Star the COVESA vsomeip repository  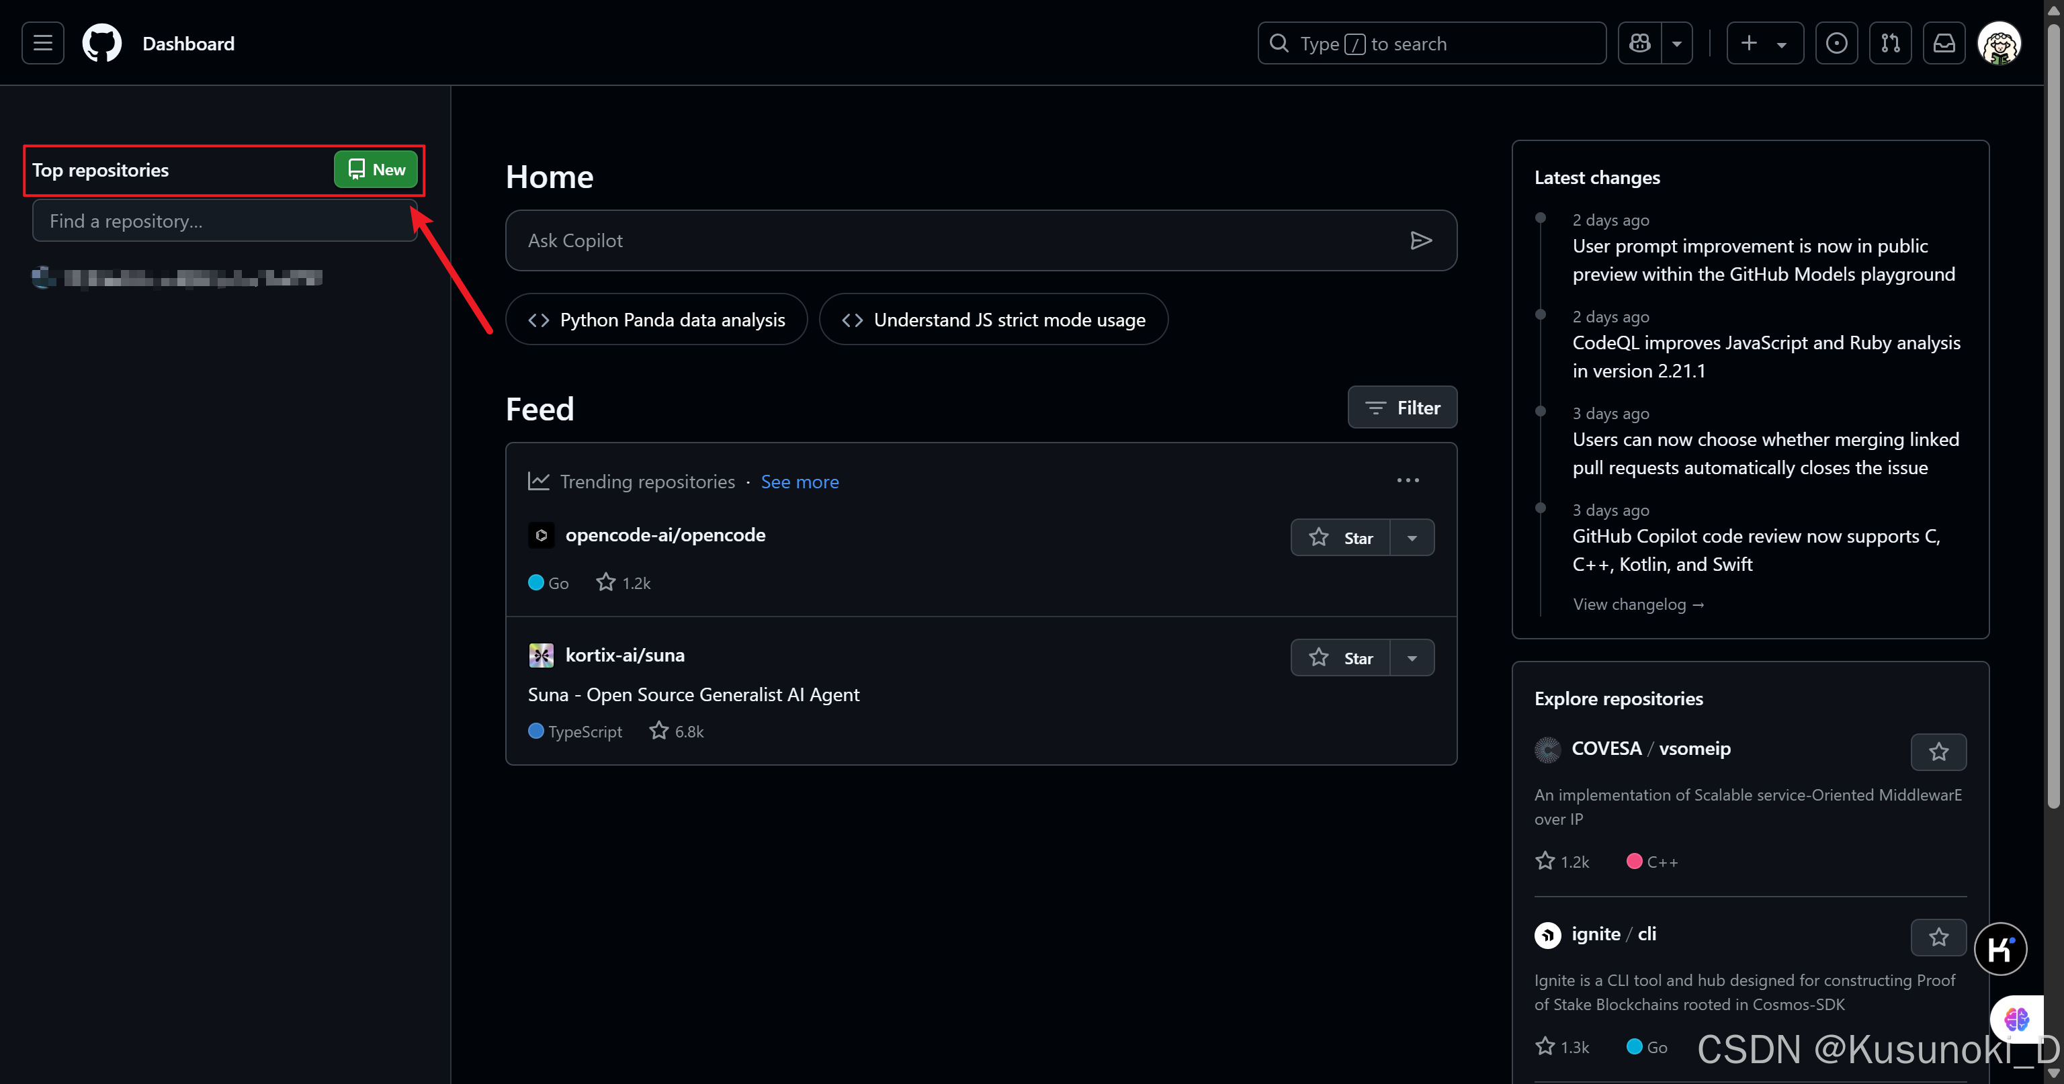point(1938,752)
